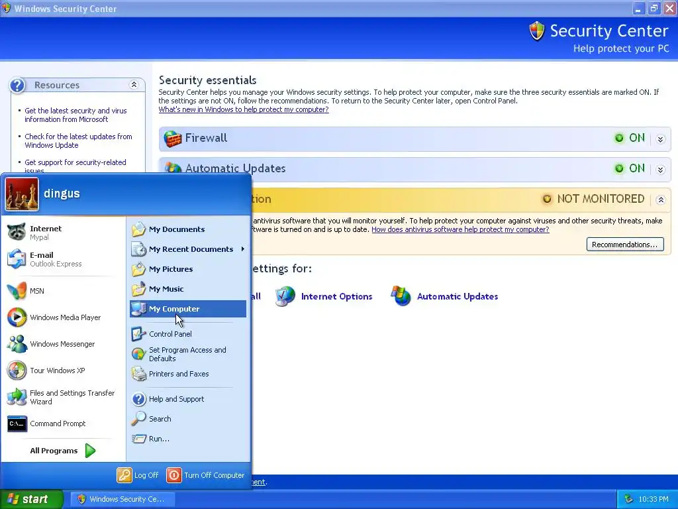This screenshot has height=509, width=678.
Task: Expand the Automatic Updates section chevron
Action: pyautogui.click(x=660, y=170)
